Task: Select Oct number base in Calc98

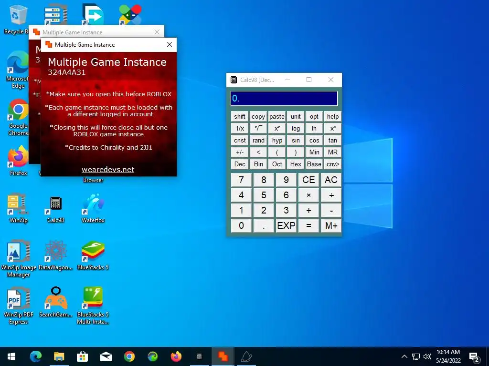Action: pyautogui.click(x=277, y=164)
